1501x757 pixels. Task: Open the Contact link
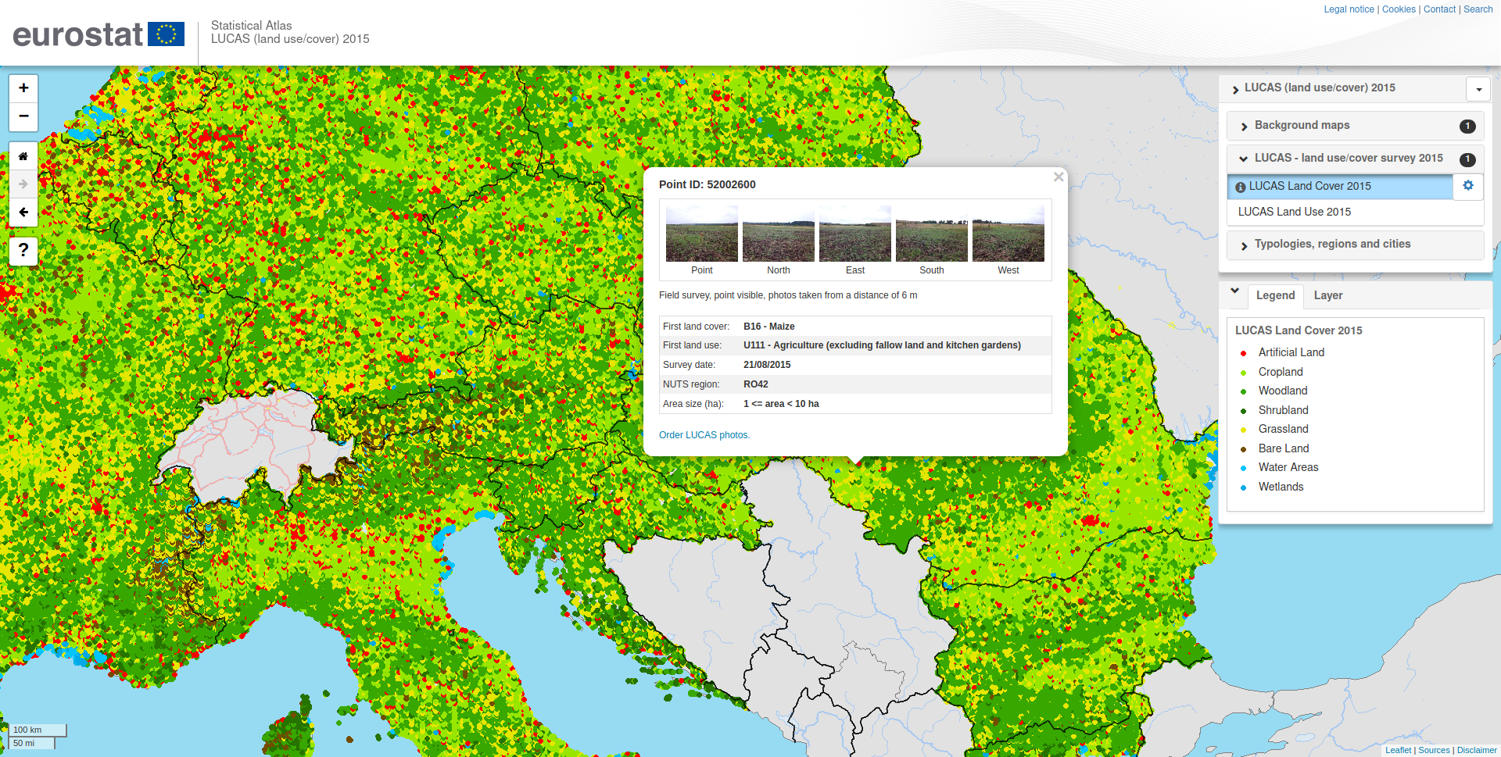[1439, 9]
